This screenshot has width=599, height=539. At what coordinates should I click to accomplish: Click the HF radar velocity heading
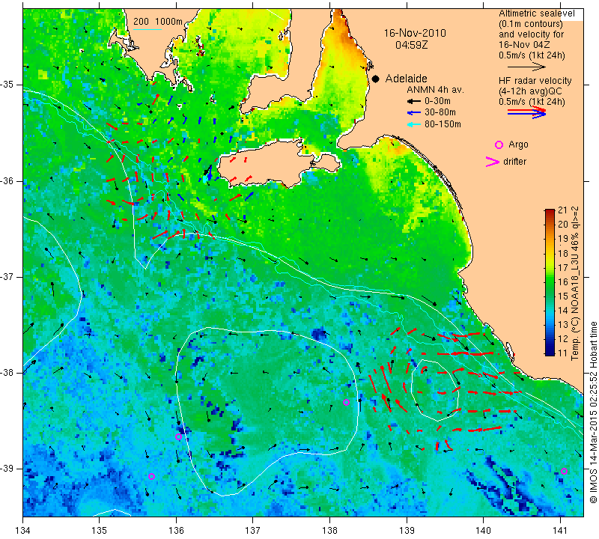coord(535,81)
